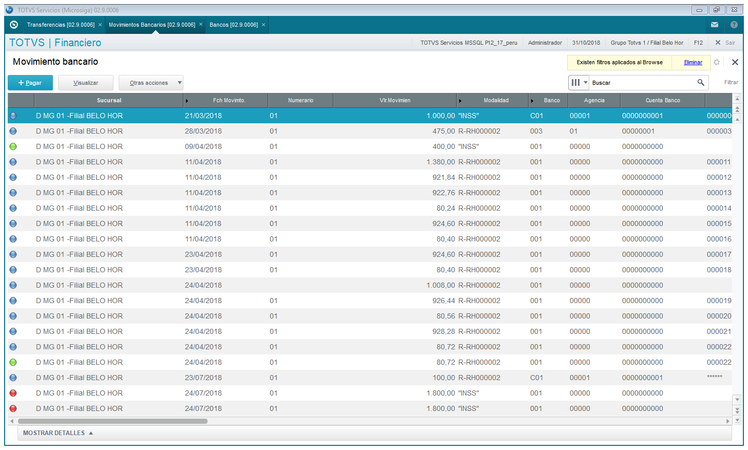The width and height of the screenshot is (748, 450).
Task: Jump to bottom of grid with scroll arrow
Action: (737, 420)
